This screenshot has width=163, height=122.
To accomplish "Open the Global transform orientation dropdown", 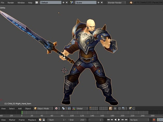I will [x=81, y=109].
